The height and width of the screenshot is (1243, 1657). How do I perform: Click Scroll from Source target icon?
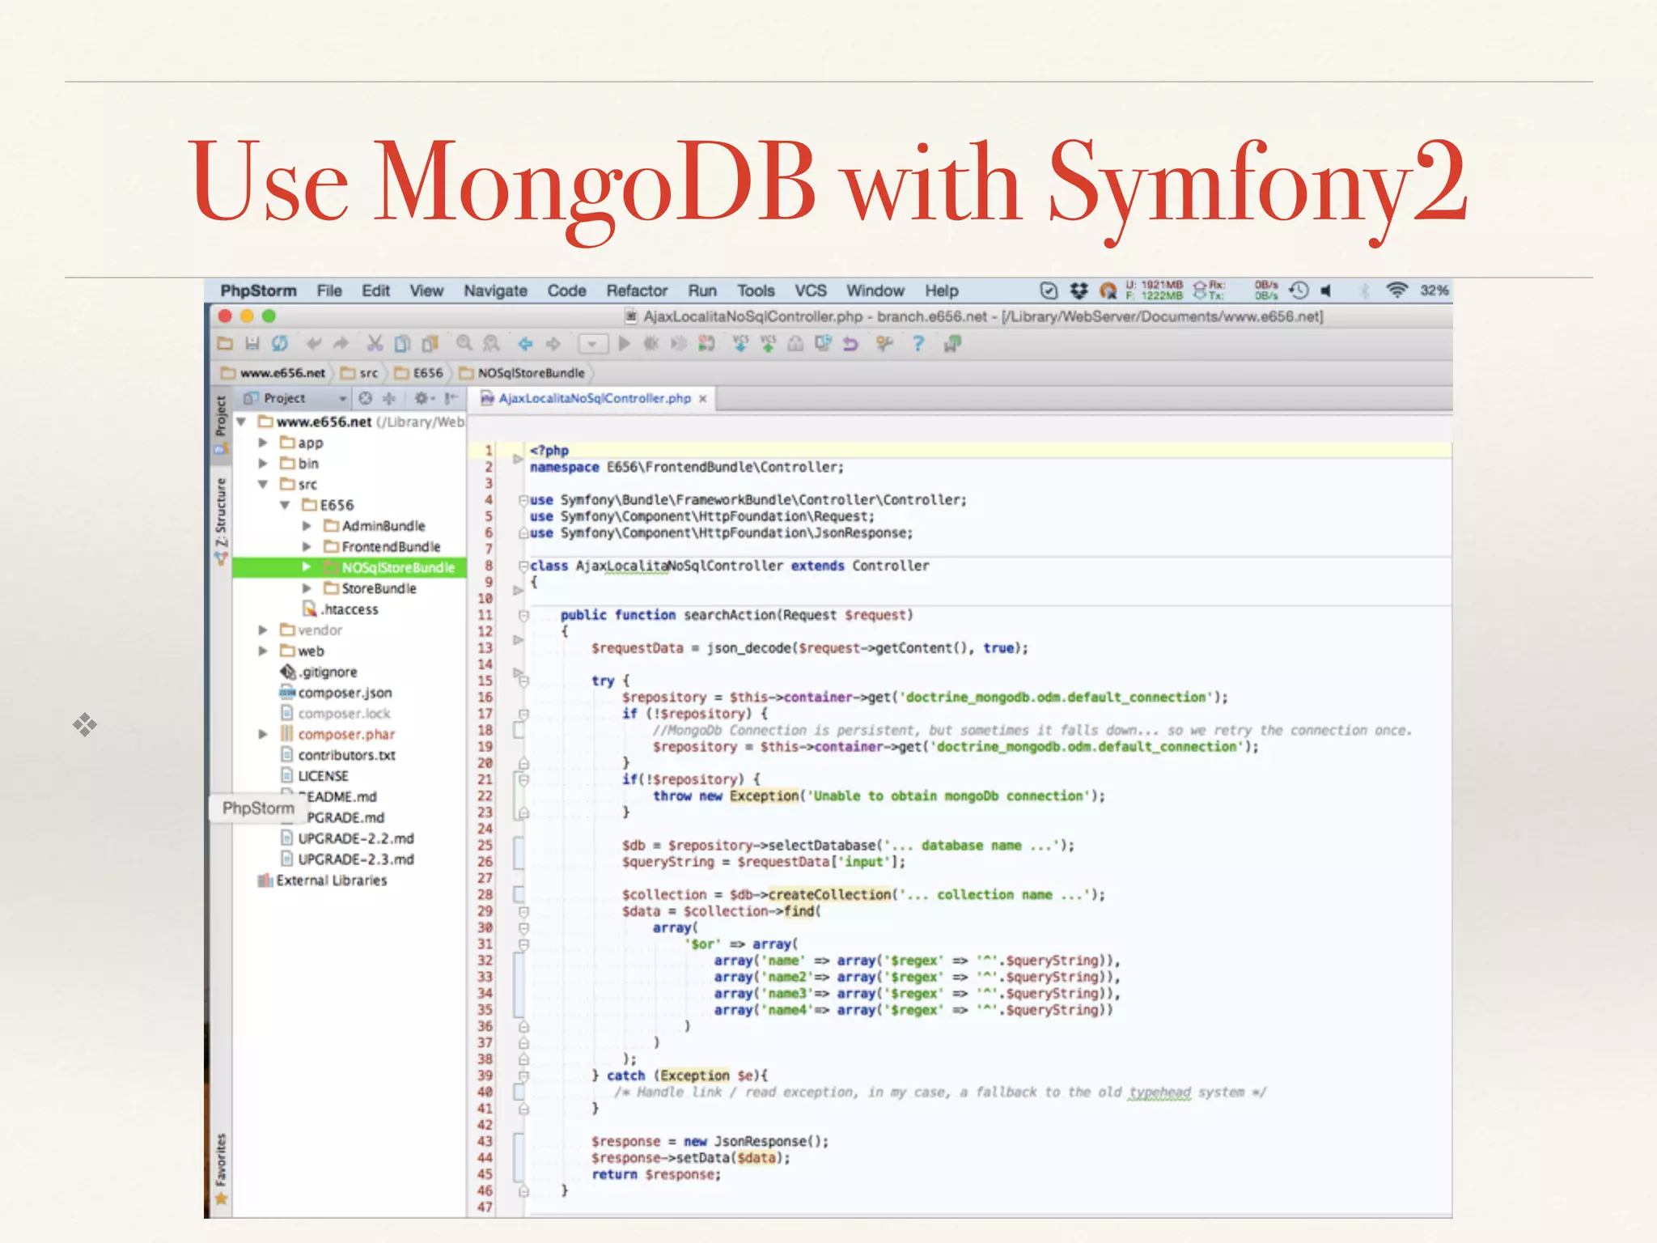click(x=366, y=398)
